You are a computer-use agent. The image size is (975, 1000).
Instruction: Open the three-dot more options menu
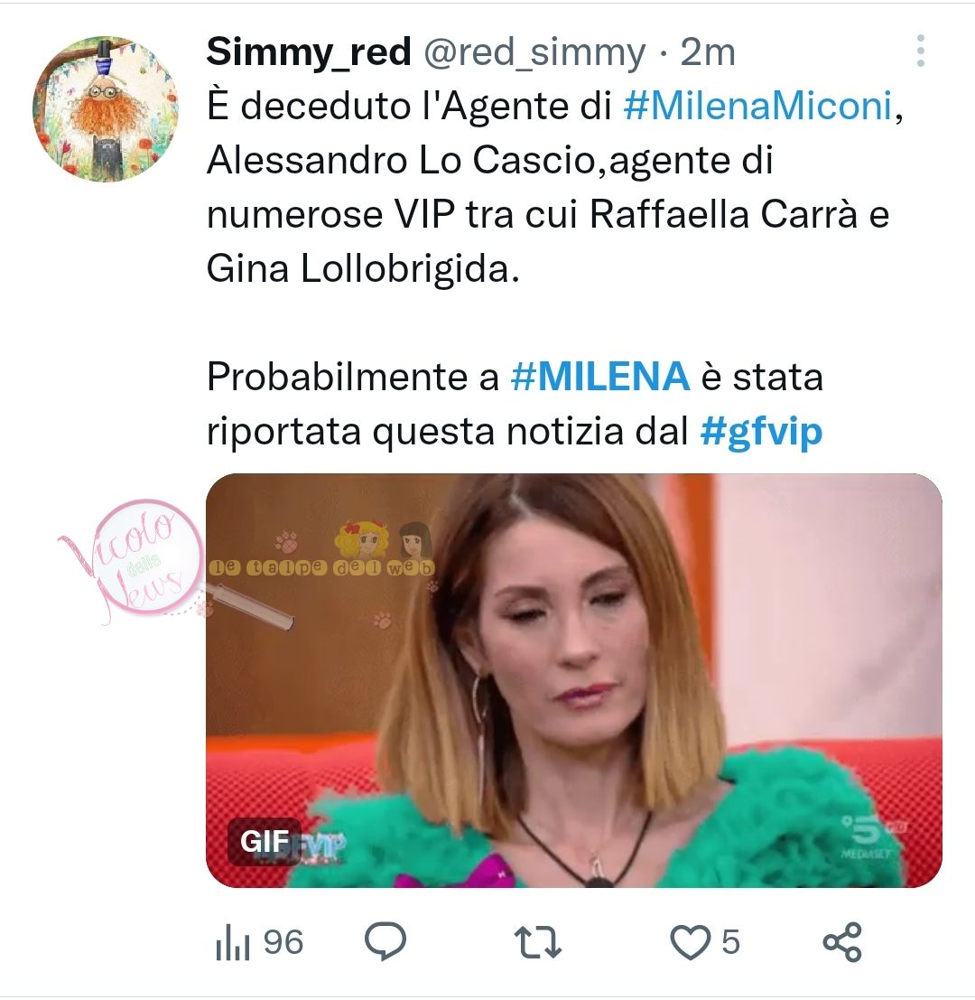pos(920,51)
